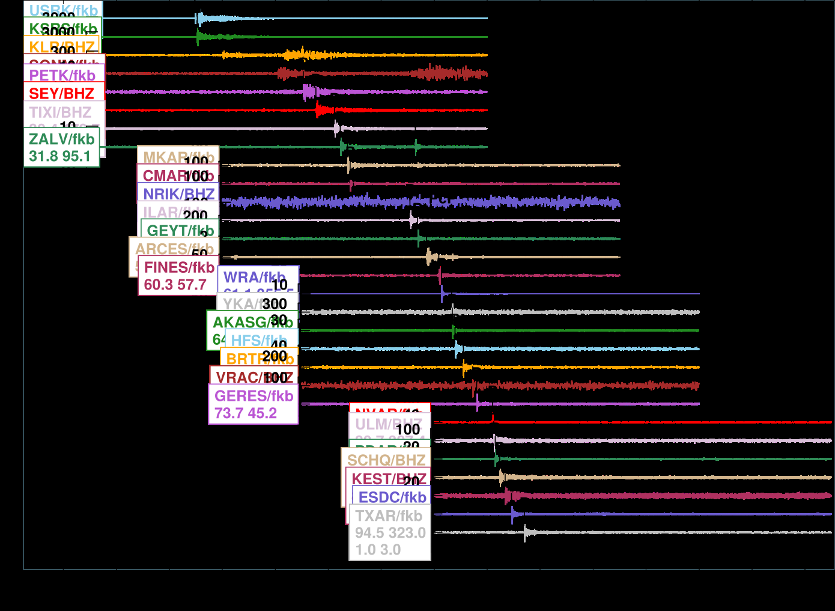The image size is (835, 611).
Task: Select the TXAR/fkb station label
Action: click(389, 515)
